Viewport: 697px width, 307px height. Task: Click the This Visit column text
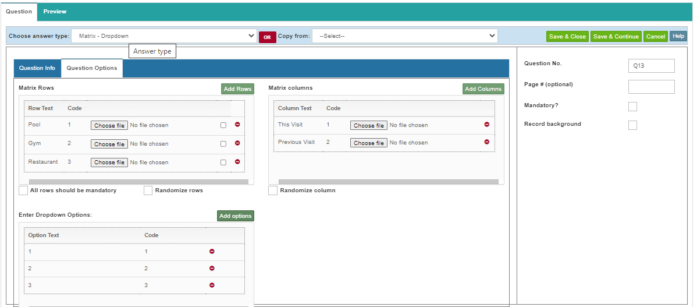click(290, 125)
